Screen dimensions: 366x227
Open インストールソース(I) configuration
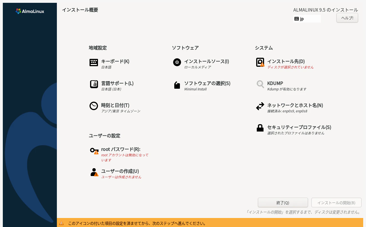pos(207,61)
